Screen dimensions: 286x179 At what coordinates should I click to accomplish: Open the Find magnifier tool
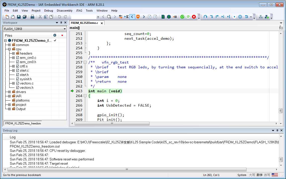109,17
